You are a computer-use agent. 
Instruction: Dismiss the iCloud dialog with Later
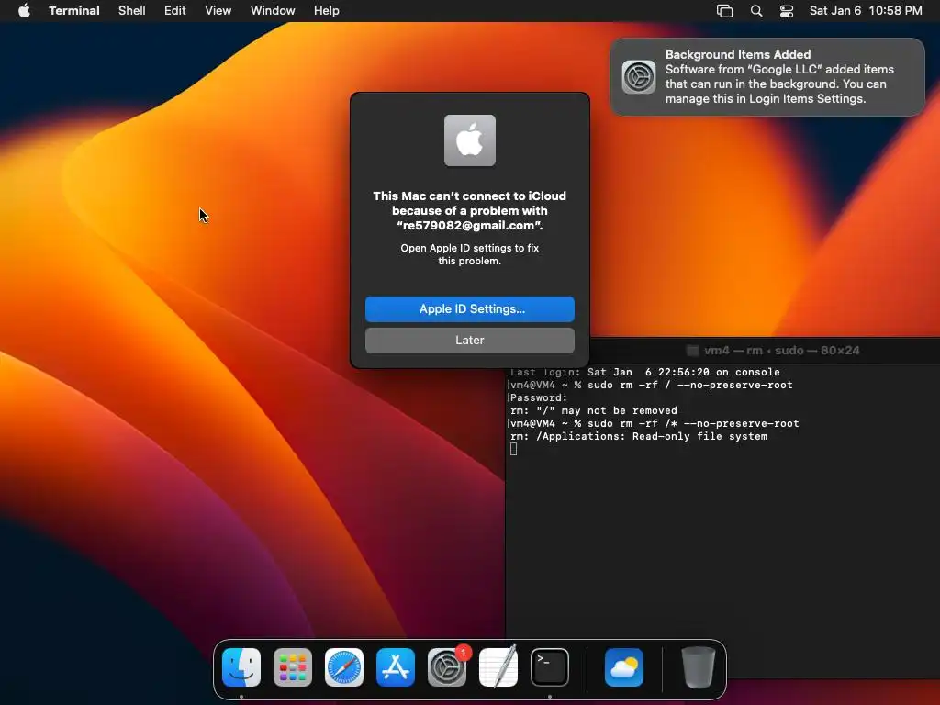(469, 340)
